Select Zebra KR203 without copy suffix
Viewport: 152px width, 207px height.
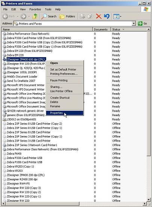(x=15, y=171)
